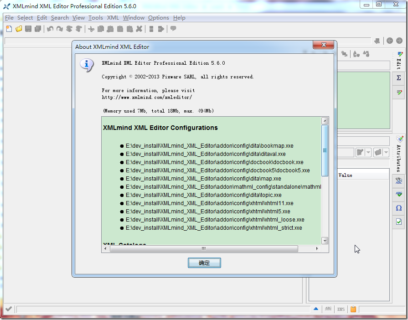
Task: Click the spell check ABC checkmark icon
Action: pos(398,194)
